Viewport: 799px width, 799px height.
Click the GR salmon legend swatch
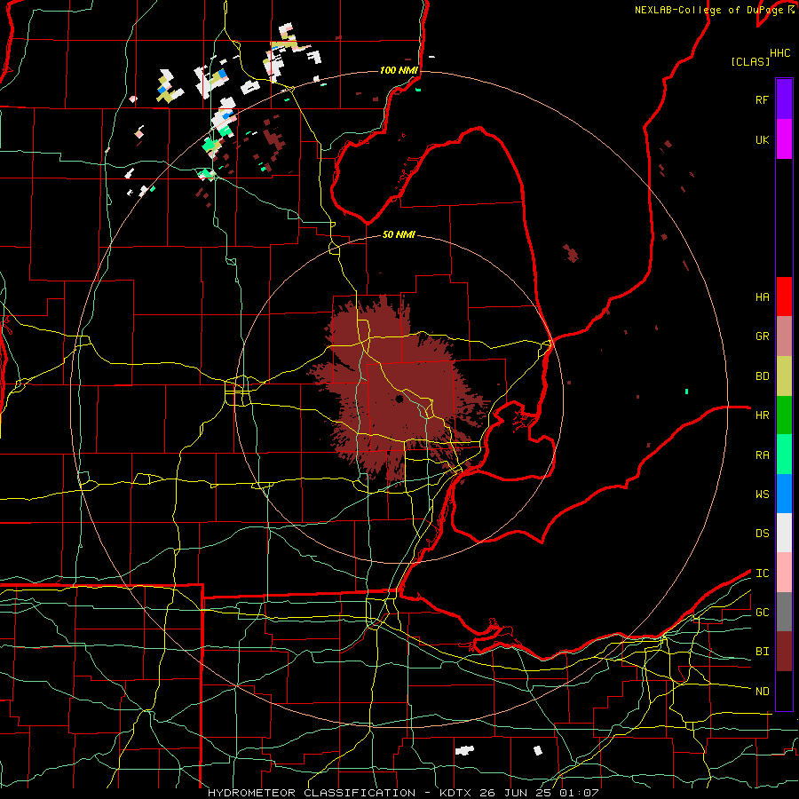784,336
